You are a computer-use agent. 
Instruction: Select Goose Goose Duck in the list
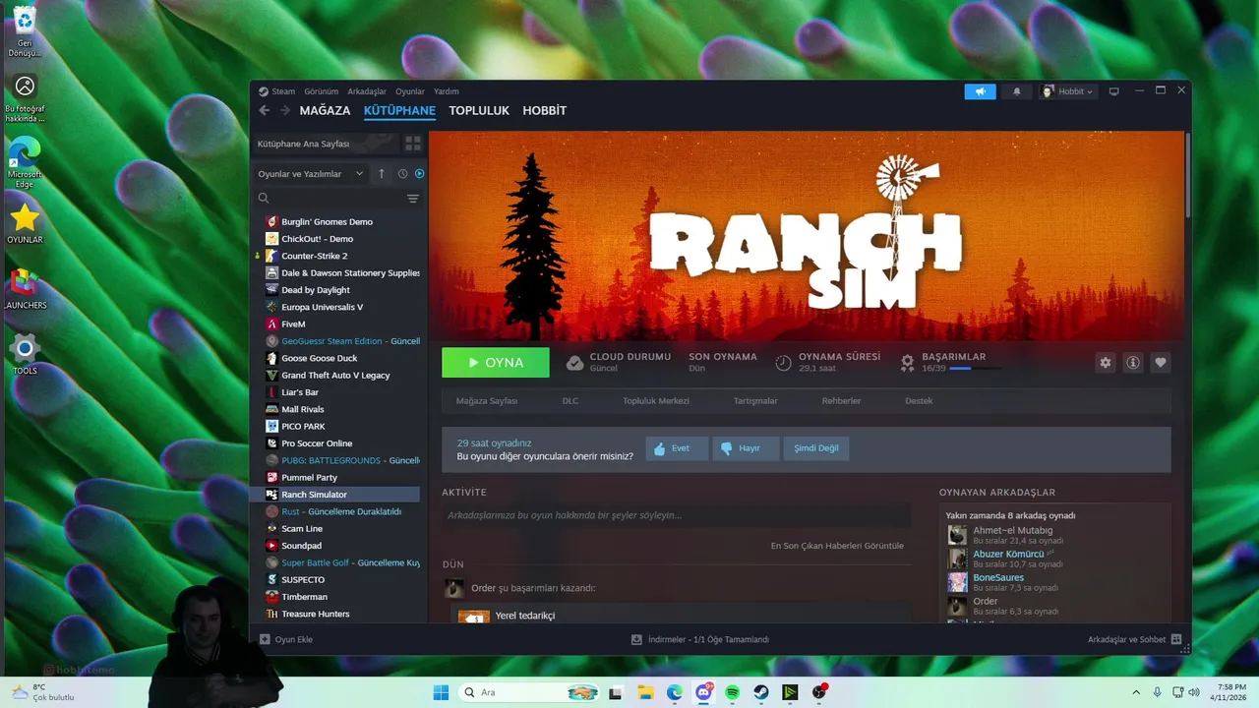[320, 358]
